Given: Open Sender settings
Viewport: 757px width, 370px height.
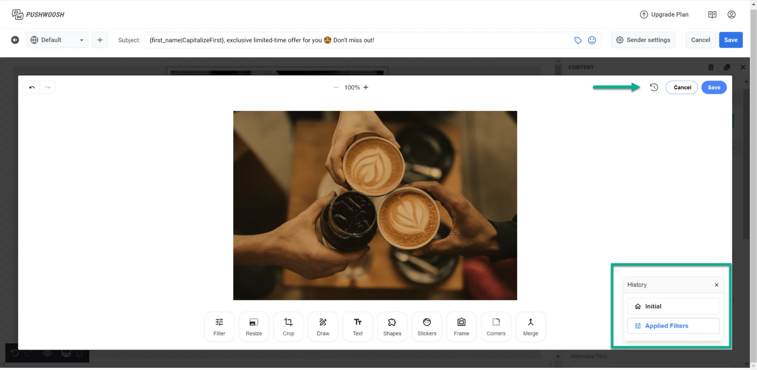Looking at the screenshot, I should click(x=643, y=40).
